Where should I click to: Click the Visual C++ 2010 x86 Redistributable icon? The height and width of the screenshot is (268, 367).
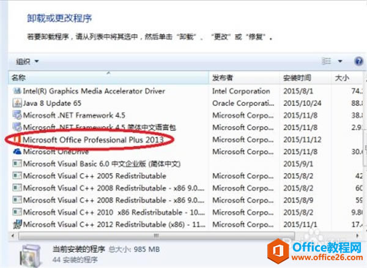(17, 212)
